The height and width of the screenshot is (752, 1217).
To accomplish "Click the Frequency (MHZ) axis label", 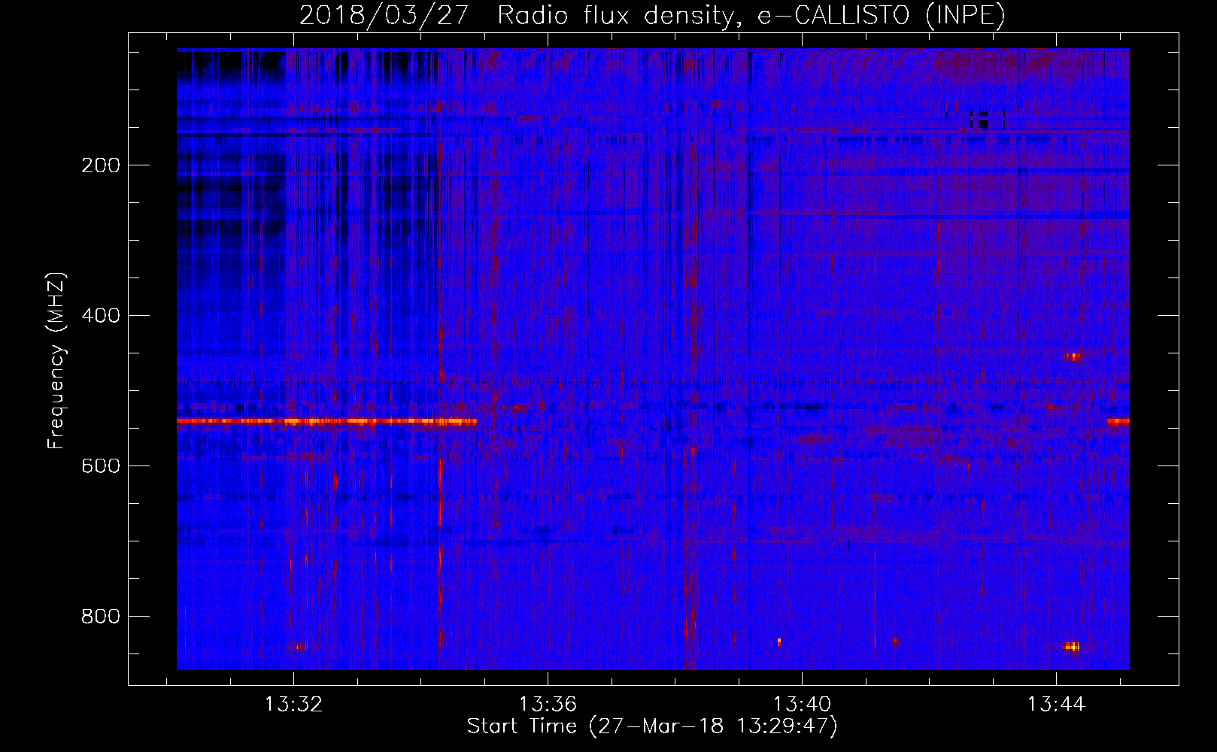I will point(56,361).
